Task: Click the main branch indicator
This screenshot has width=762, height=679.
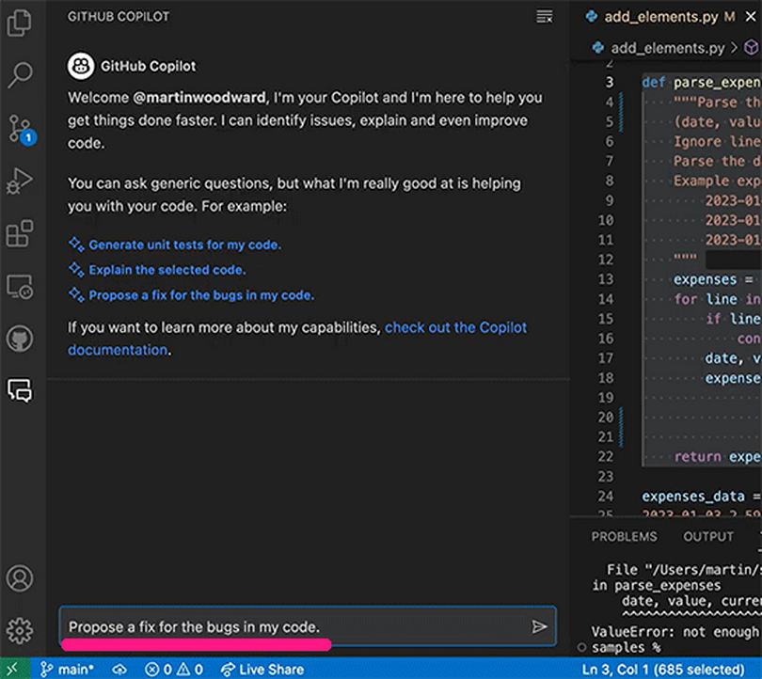Action: click(x=67, y=670)
